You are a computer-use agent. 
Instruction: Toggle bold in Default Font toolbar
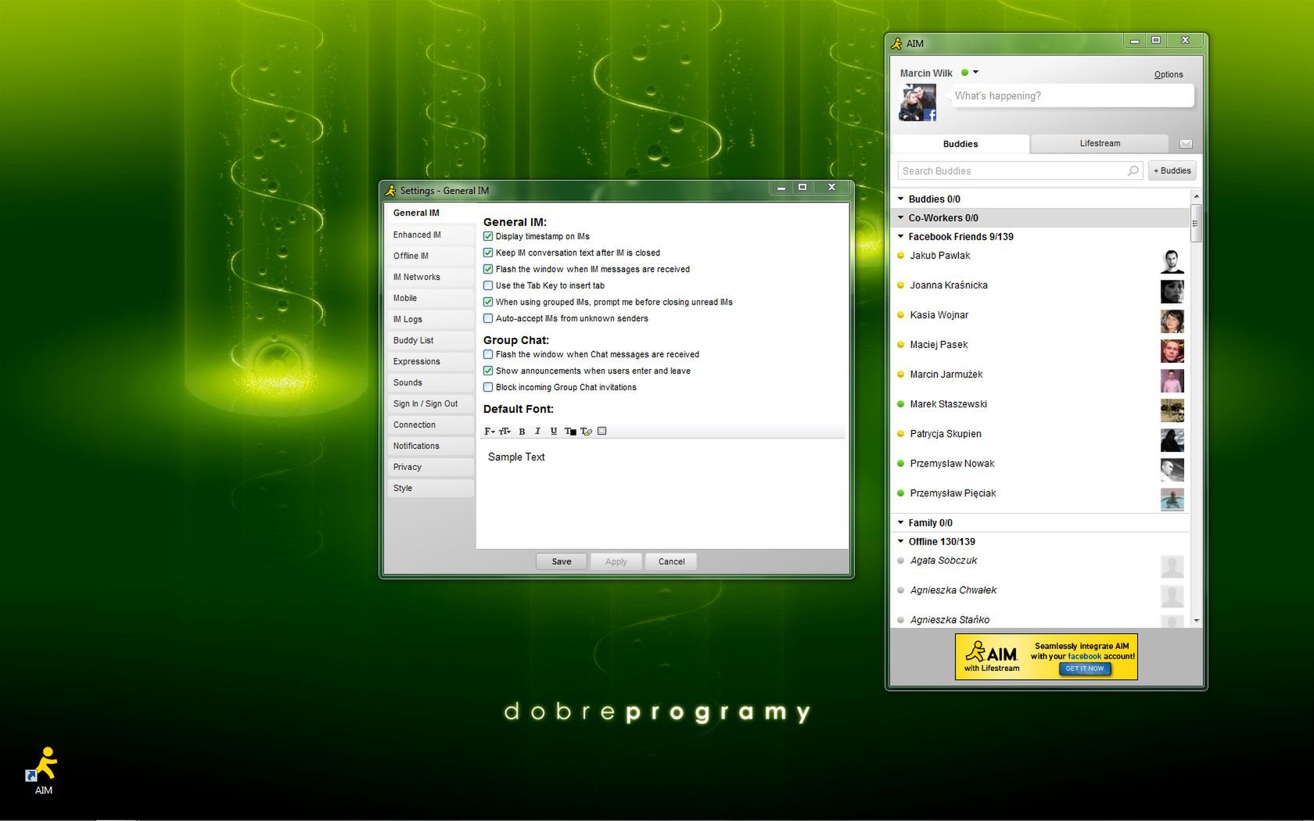click(522, 431)
